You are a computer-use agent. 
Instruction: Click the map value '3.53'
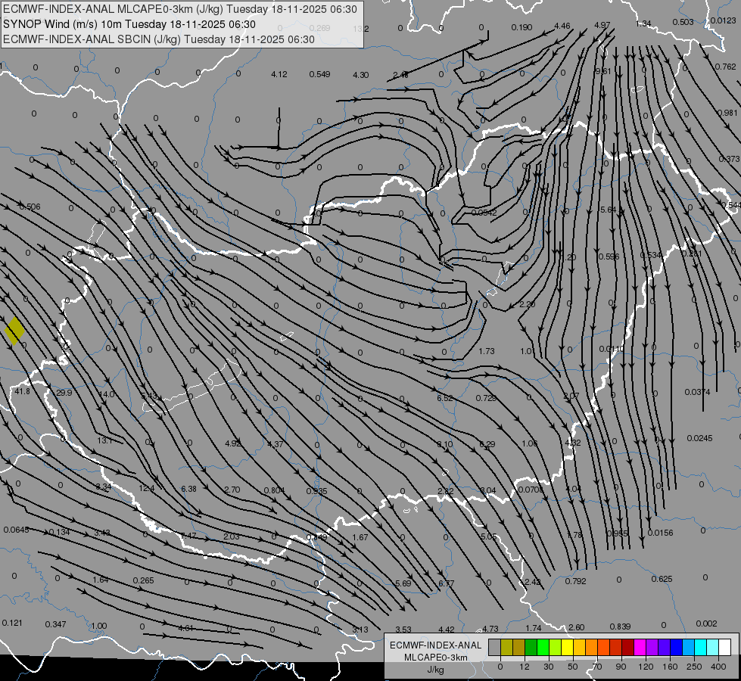click(403, 630)
